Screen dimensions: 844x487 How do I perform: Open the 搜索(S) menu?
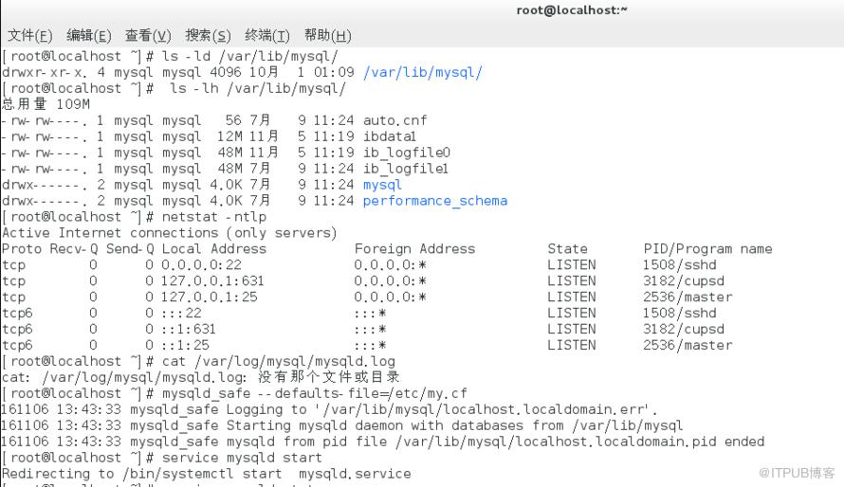[x=208, y=35]
